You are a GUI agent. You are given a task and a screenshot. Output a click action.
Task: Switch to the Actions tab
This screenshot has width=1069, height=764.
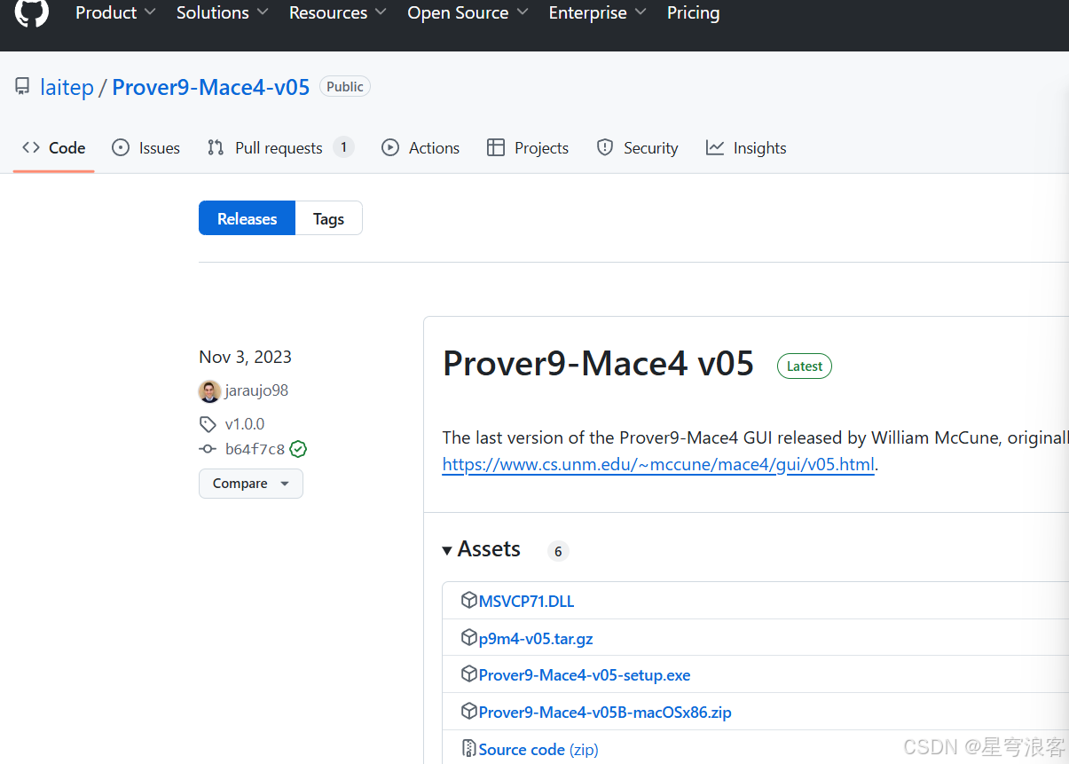pyautogui.click(x=421, y=148)
